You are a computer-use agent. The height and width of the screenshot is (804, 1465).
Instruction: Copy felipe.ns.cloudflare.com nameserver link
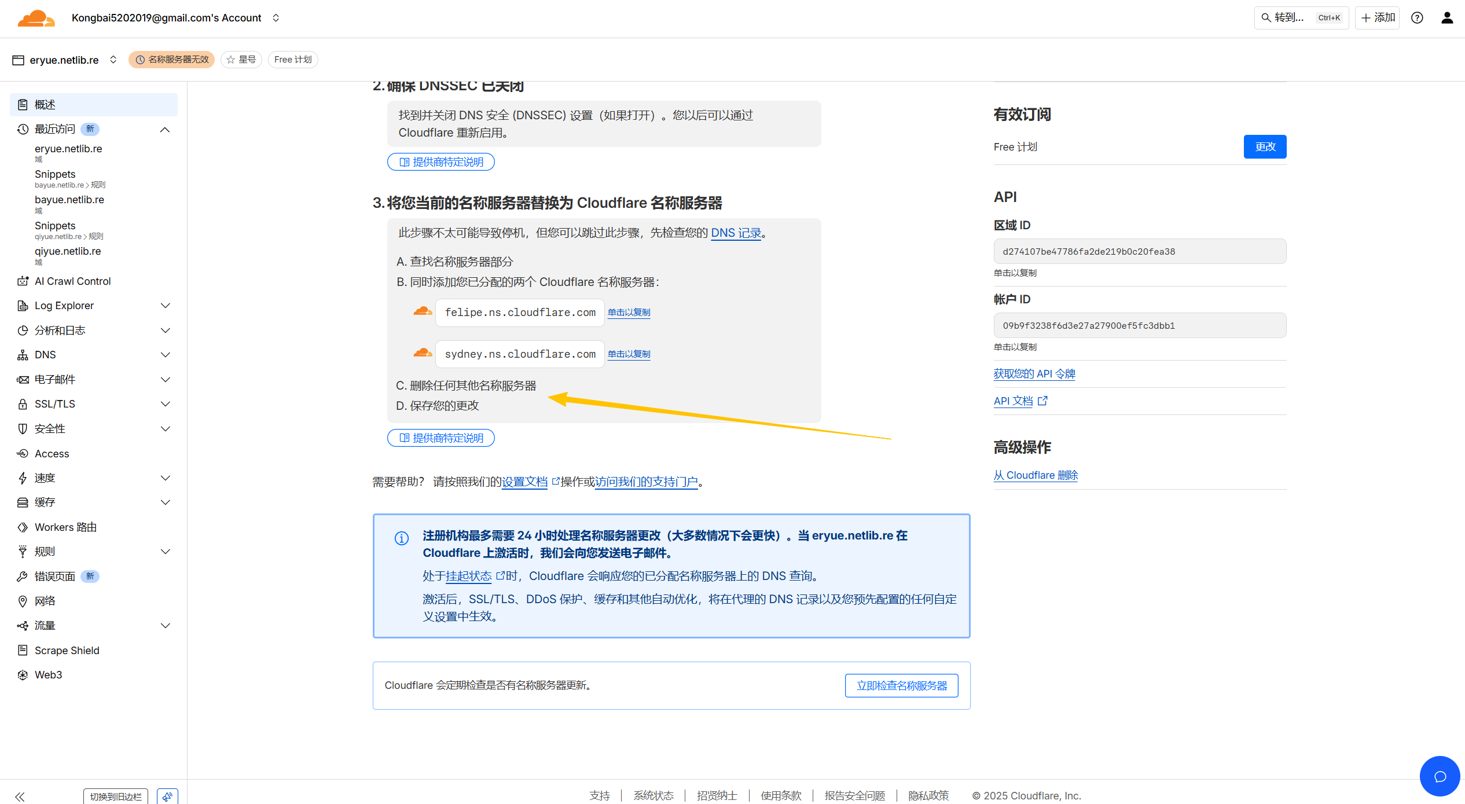coord(629,313)
